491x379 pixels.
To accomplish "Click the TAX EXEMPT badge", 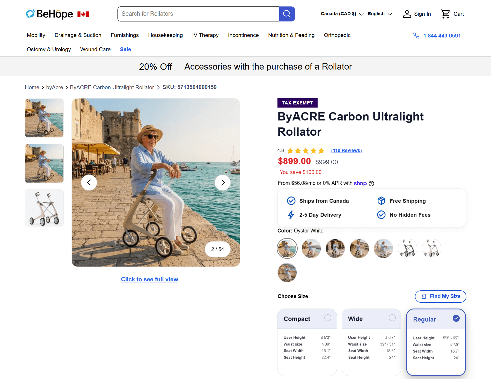I will (x=297, y=103).
